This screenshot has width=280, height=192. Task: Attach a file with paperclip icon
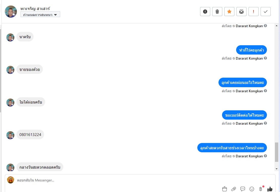click(x=234, y=189)
